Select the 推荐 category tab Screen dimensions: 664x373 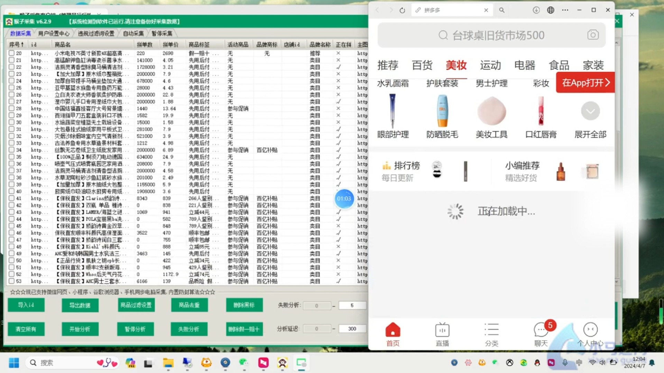[x=388, y=65]
